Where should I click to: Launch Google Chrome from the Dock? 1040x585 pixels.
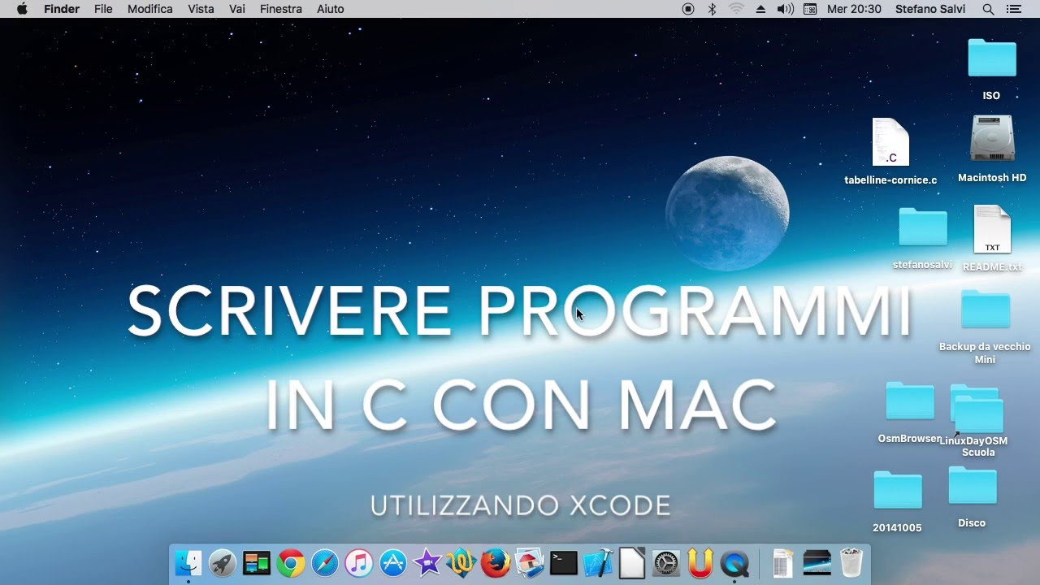click(x=290, y=562)
